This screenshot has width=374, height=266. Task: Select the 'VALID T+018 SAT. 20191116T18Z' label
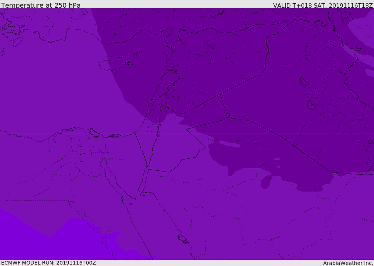pyautogui.click(x=323, y=5)
